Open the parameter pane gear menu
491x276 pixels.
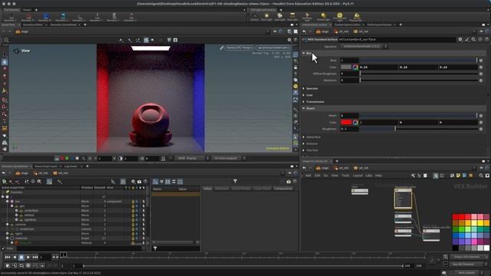click(x=460, y=39)
